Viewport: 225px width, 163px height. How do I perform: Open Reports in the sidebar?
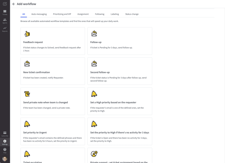pos(5,29)
